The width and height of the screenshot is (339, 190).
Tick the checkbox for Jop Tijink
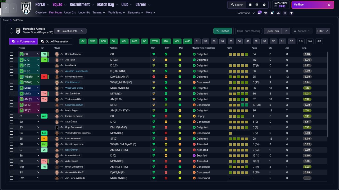11,60
